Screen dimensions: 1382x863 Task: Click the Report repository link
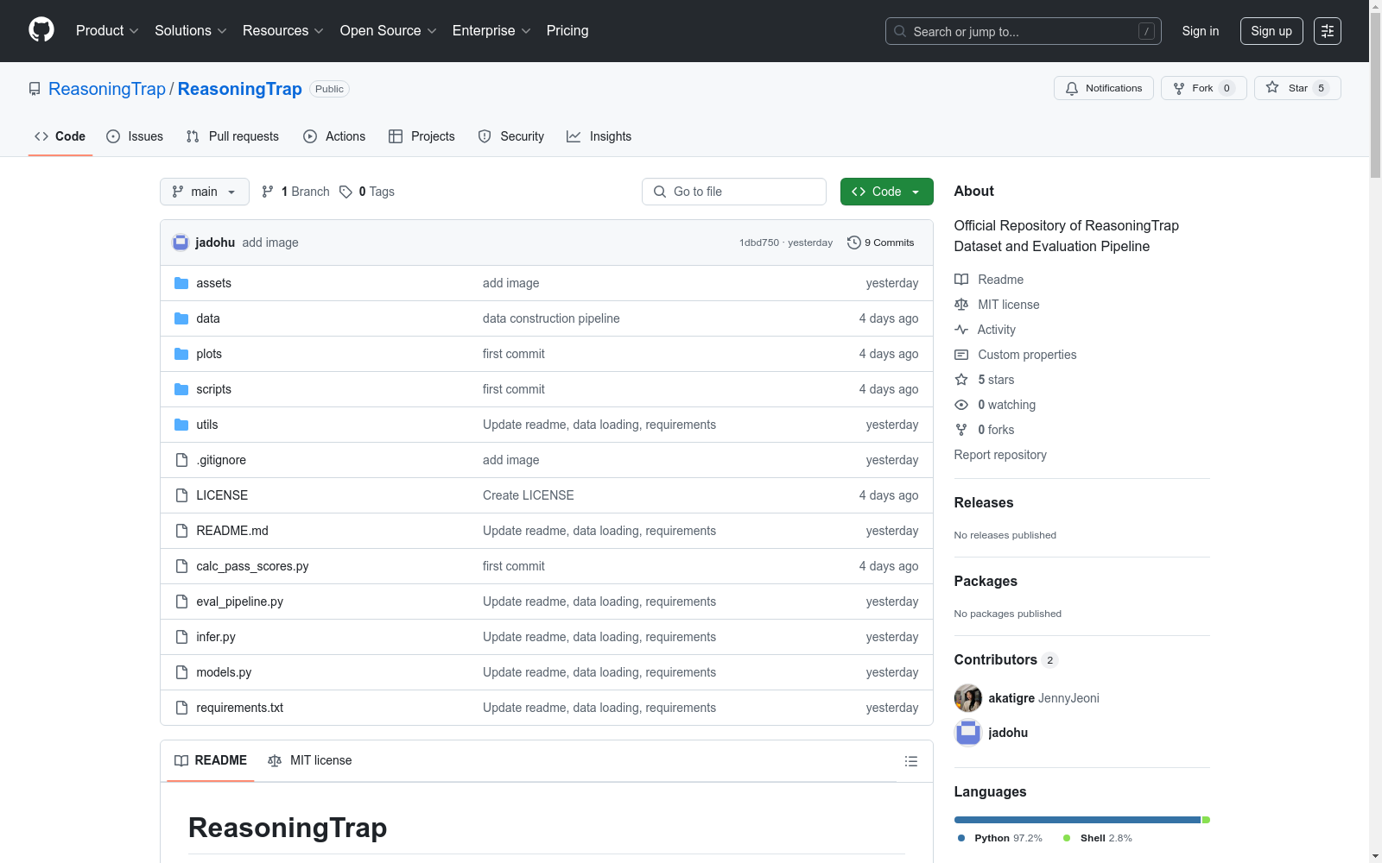pyautogui.click(x=1000, y=455)
